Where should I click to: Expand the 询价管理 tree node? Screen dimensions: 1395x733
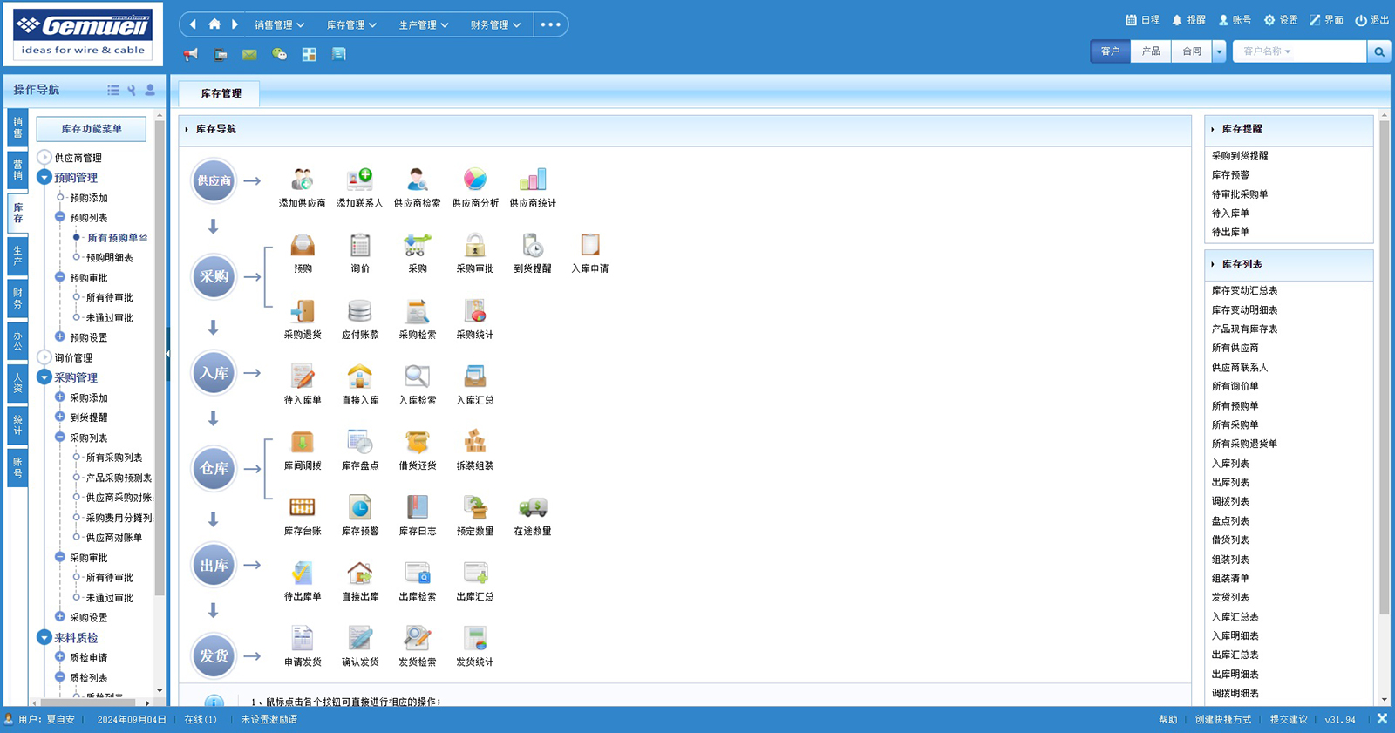(44, 357)
